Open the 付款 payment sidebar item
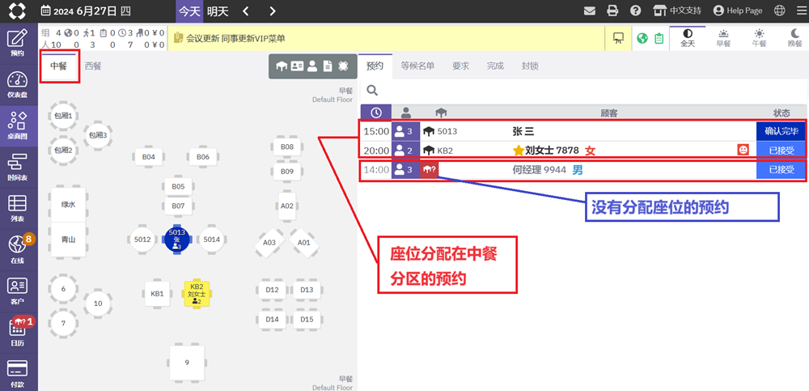The width and height of the screenshot is (809, 391). tap(19, 373)
